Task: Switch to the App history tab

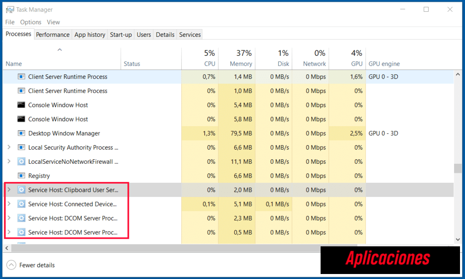Action: pyautogui.click(x=90, y=34)
